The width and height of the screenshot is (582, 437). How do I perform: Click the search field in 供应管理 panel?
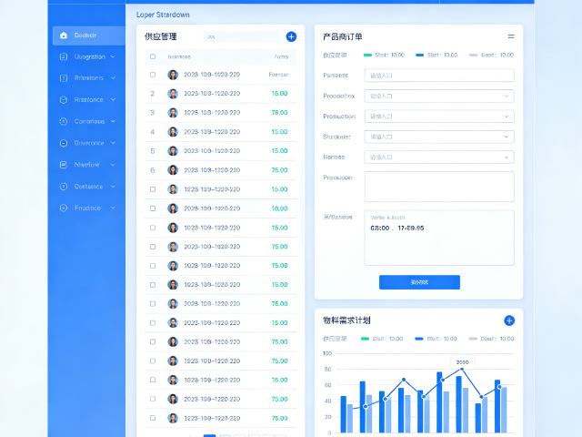pos(242,36)
